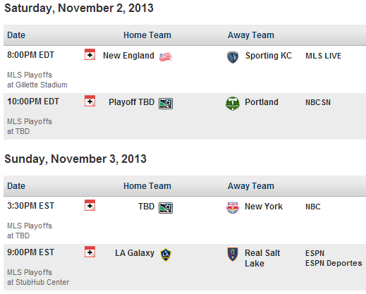366x294 pixels.
Task: Add the 3:30PM EST match to the calendar
Action: (90, 205)
